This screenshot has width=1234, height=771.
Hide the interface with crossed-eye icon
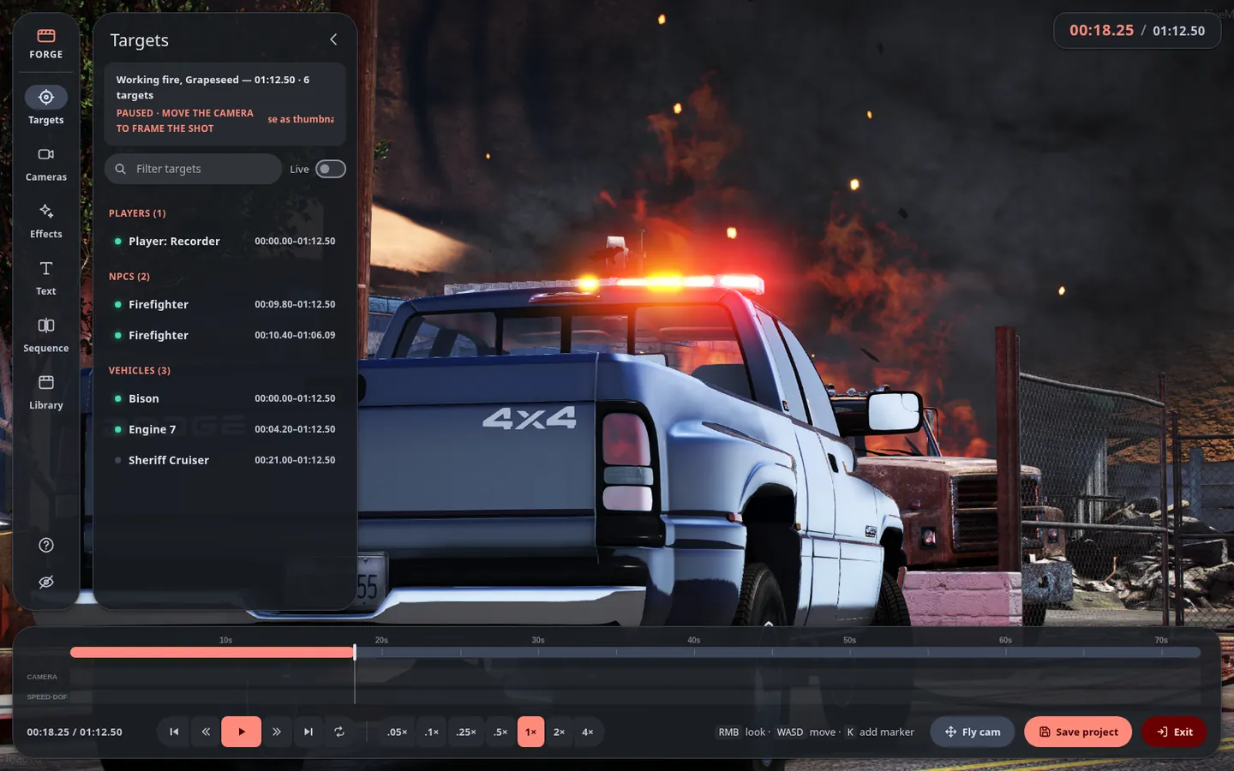[x=46, y=582]
